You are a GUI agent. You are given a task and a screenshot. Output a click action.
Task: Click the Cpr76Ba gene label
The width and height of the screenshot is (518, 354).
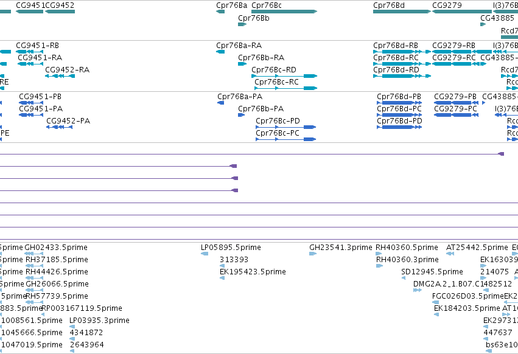231,5
